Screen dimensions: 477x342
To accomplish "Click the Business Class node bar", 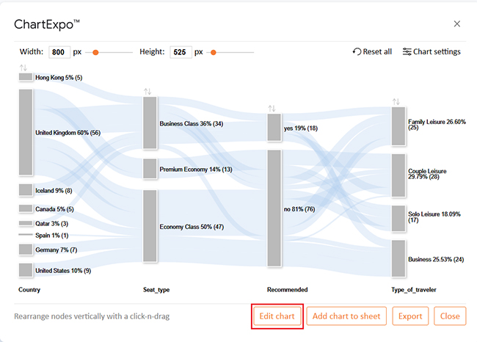I will 150,123.
